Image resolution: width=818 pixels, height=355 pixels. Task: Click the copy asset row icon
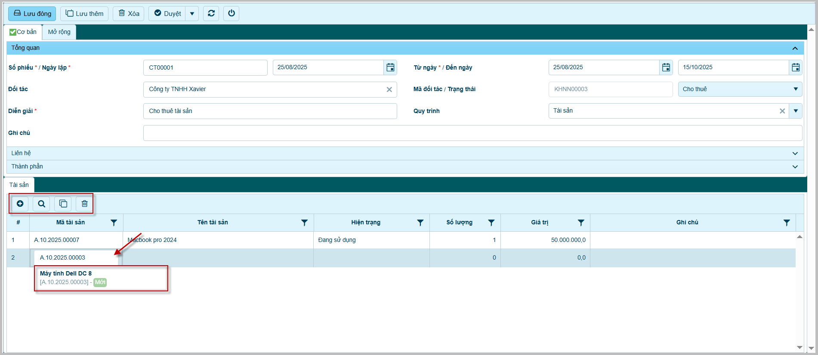pyautogui.click(x=63, y=204)
